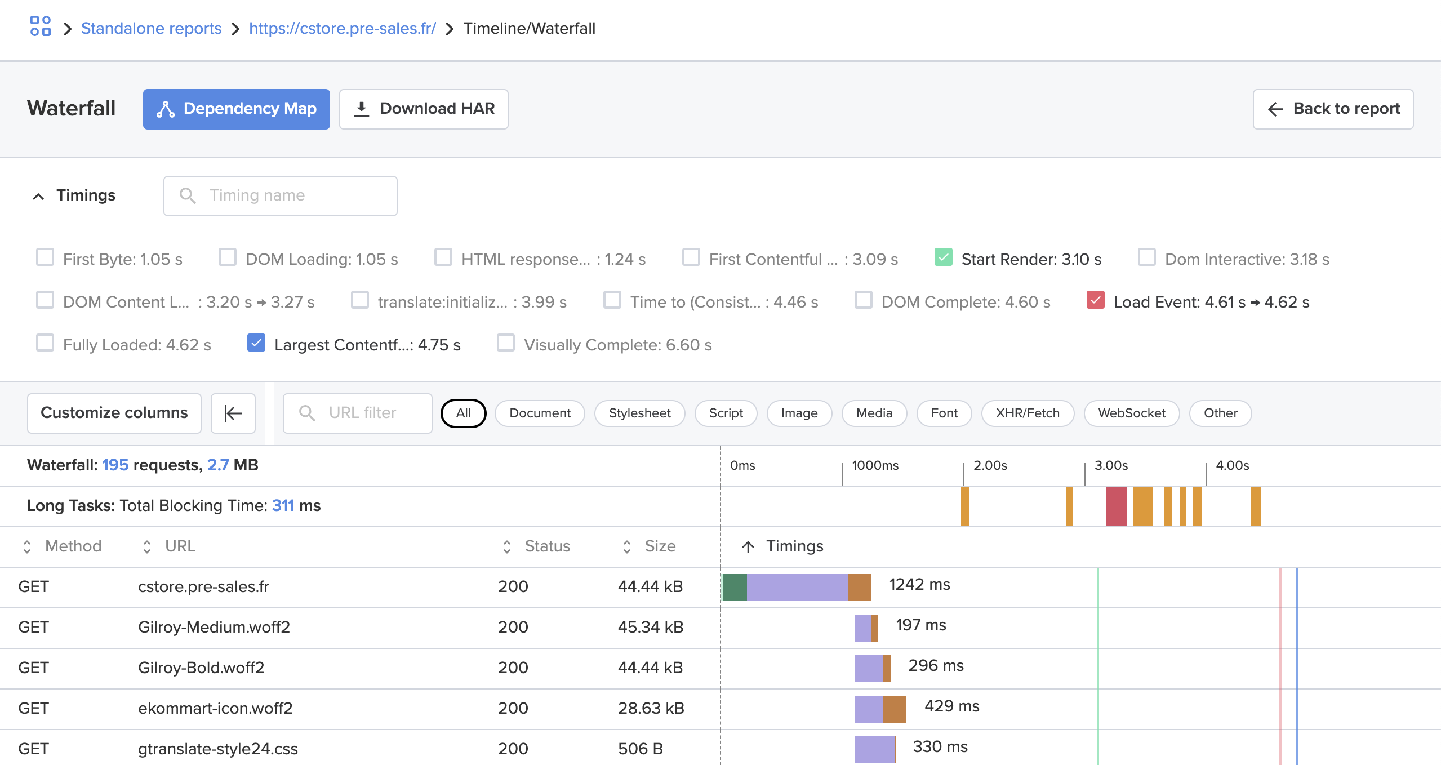The height and width of the screenshot is (765, 1441).
Task: Go to Standalone reports breadcrumb link
Action: click(x=151, y=28)
